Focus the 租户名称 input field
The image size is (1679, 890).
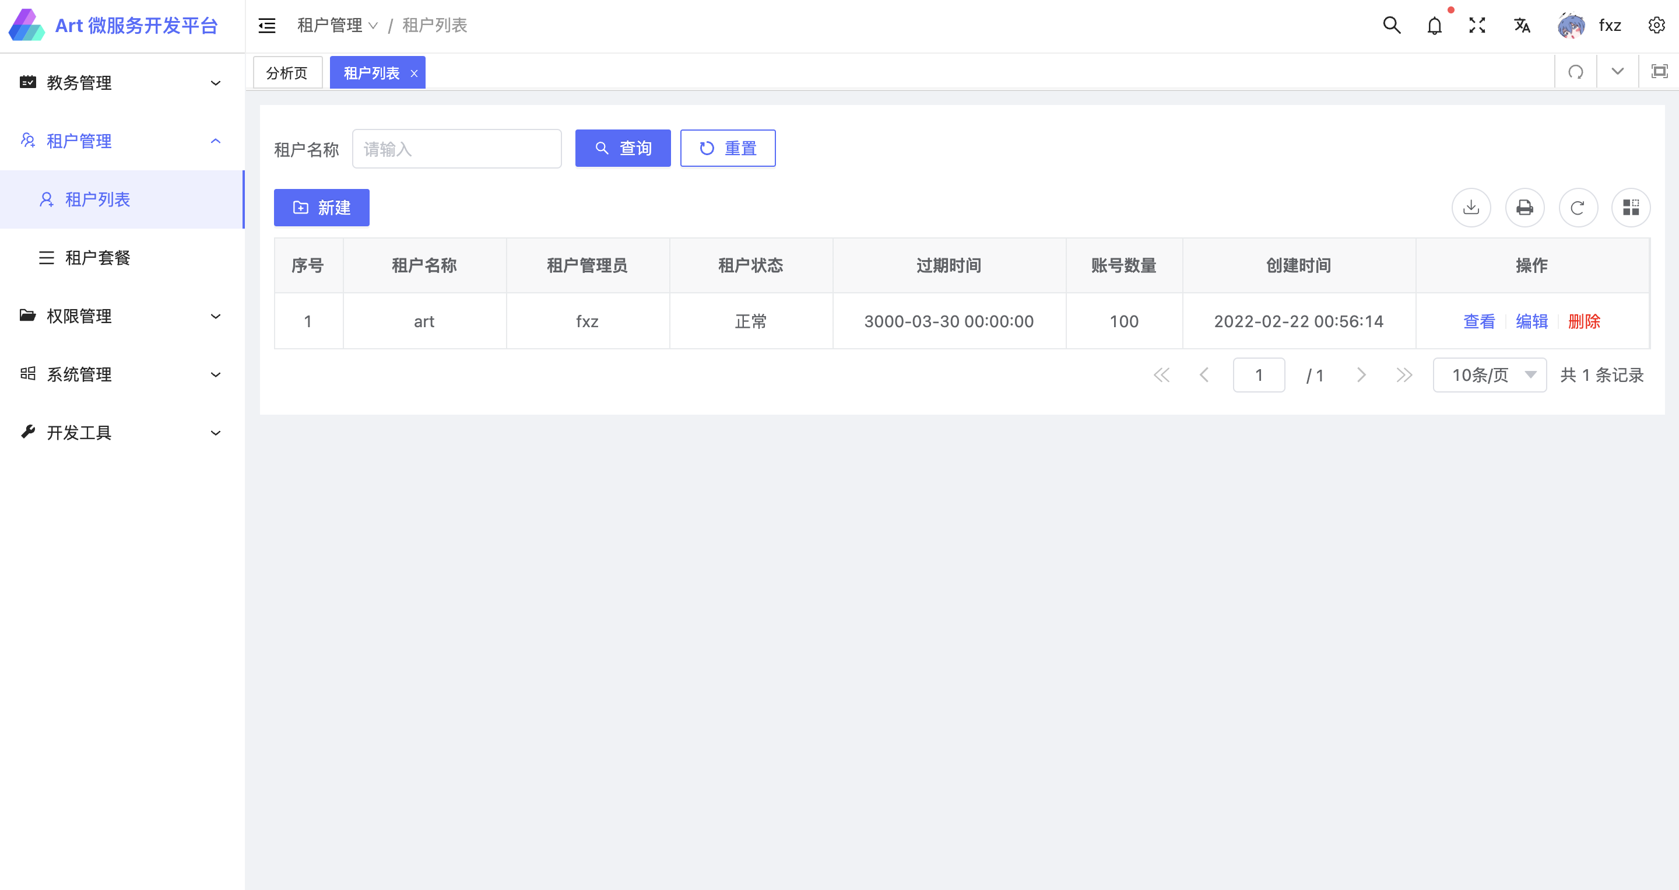tap(456, 149)
